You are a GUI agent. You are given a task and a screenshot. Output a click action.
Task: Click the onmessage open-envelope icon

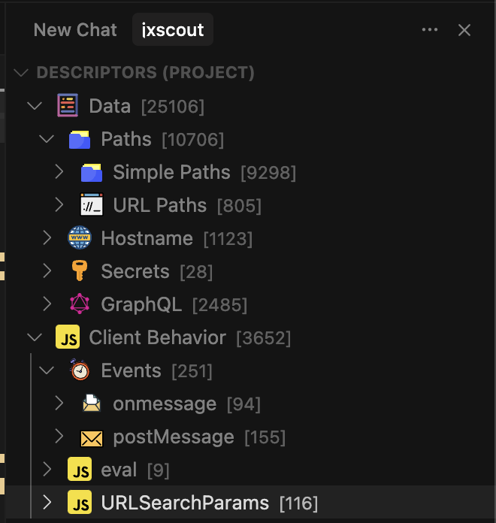click(x=92, y=404)
